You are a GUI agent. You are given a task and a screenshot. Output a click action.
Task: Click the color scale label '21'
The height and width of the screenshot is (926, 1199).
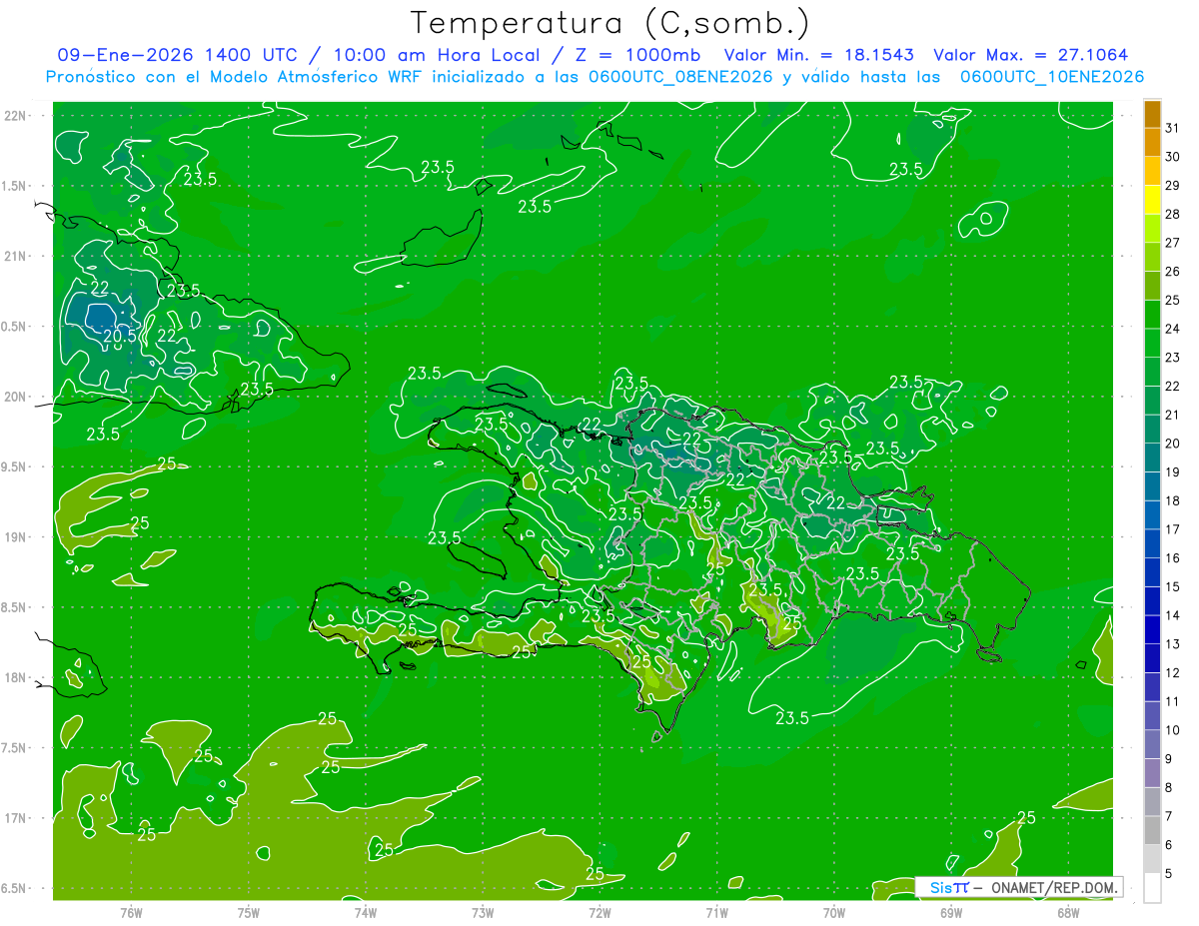click(1173, 415)
